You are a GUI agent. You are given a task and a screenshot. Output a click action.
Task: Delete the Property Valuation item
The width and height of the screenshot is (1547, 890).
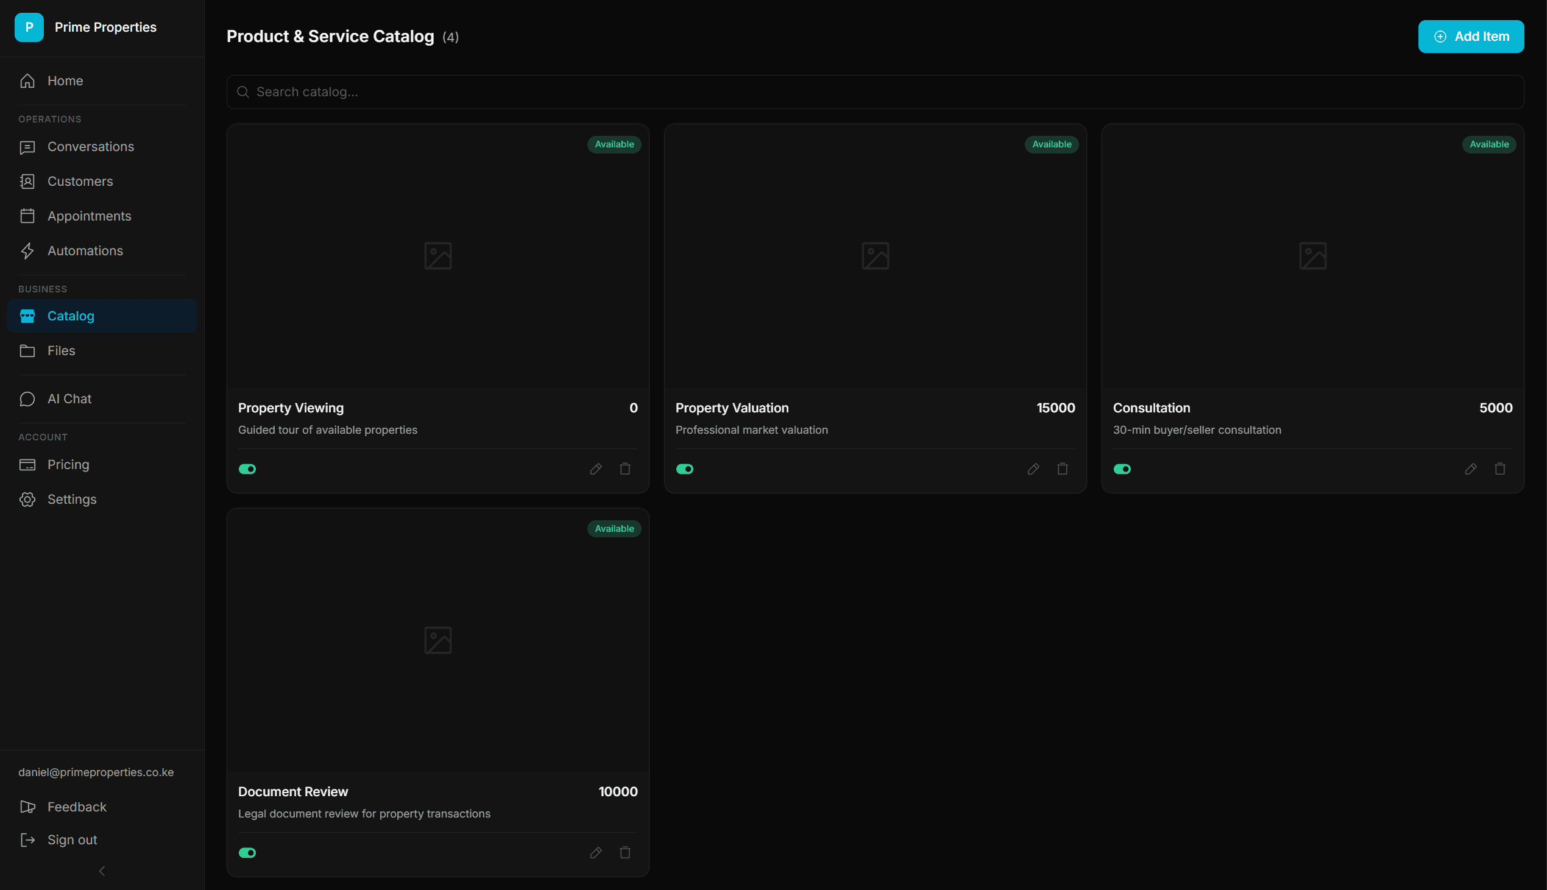[x=1062, y=469]
